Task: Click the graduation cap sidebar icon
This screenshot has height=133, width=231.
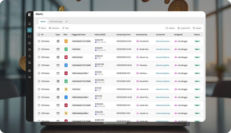Action: (x=30, y=77)
